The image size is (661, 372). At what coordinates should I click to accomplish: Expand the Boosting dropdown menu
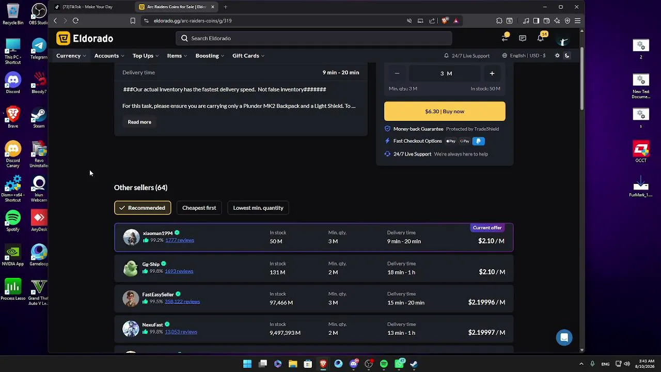pos(210,56)
